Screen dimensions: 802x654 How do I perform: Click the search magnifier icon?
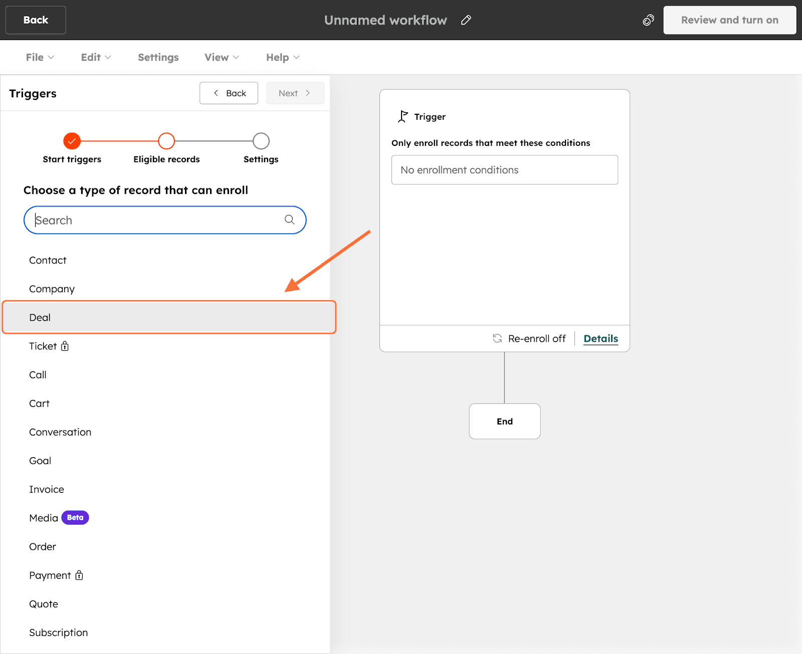(x=289, y=220)
